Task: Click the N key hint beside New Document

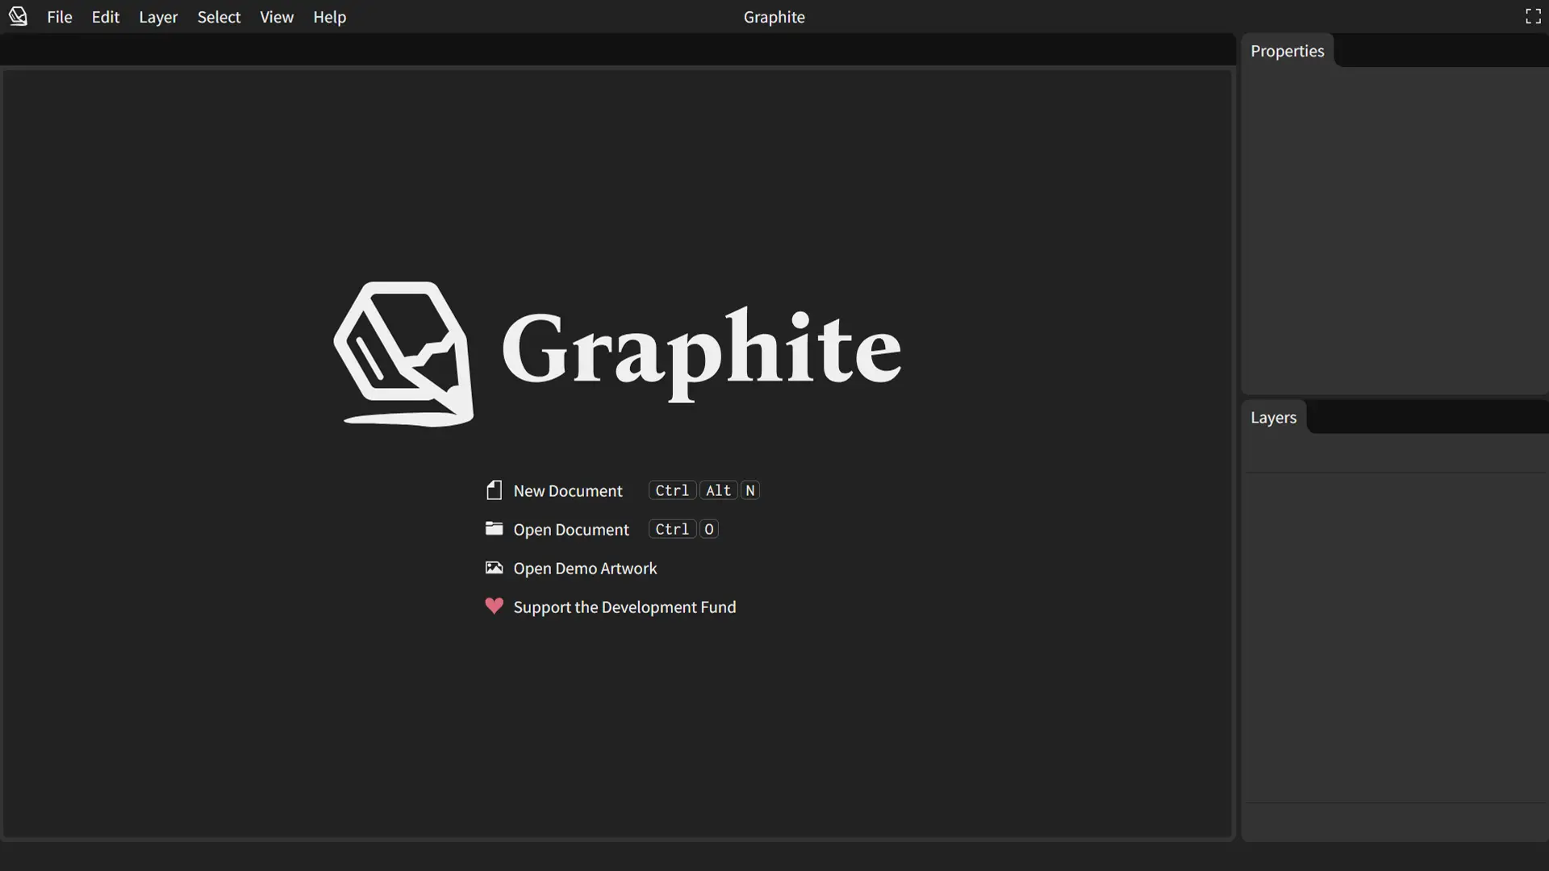Action: [x=750, y=490]
